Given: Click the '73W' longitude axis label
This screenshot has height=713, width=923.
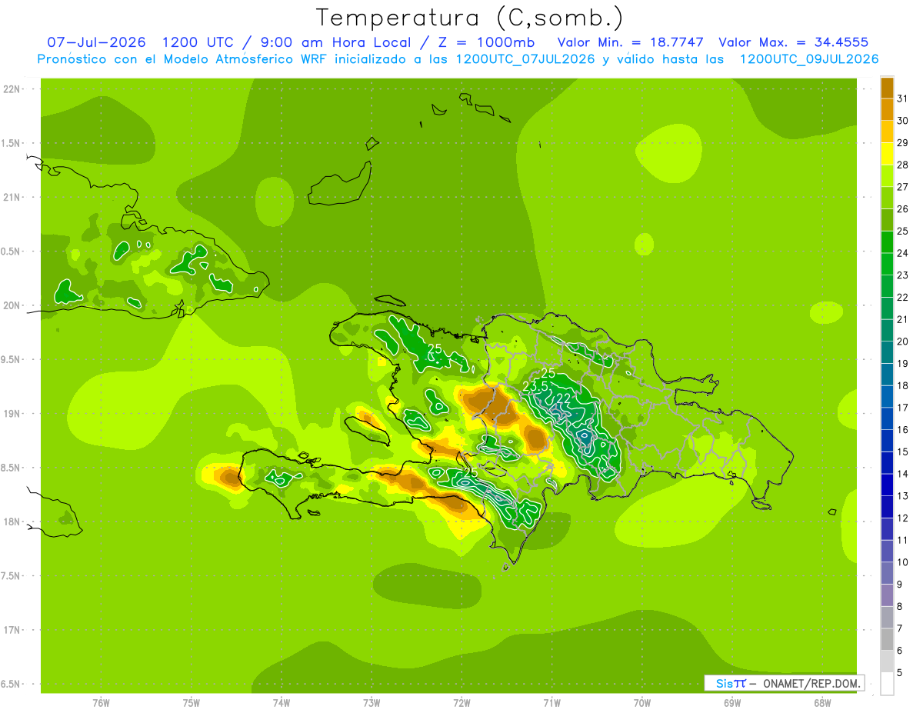Looking at the screenshot, I should (x=372, y=703).
